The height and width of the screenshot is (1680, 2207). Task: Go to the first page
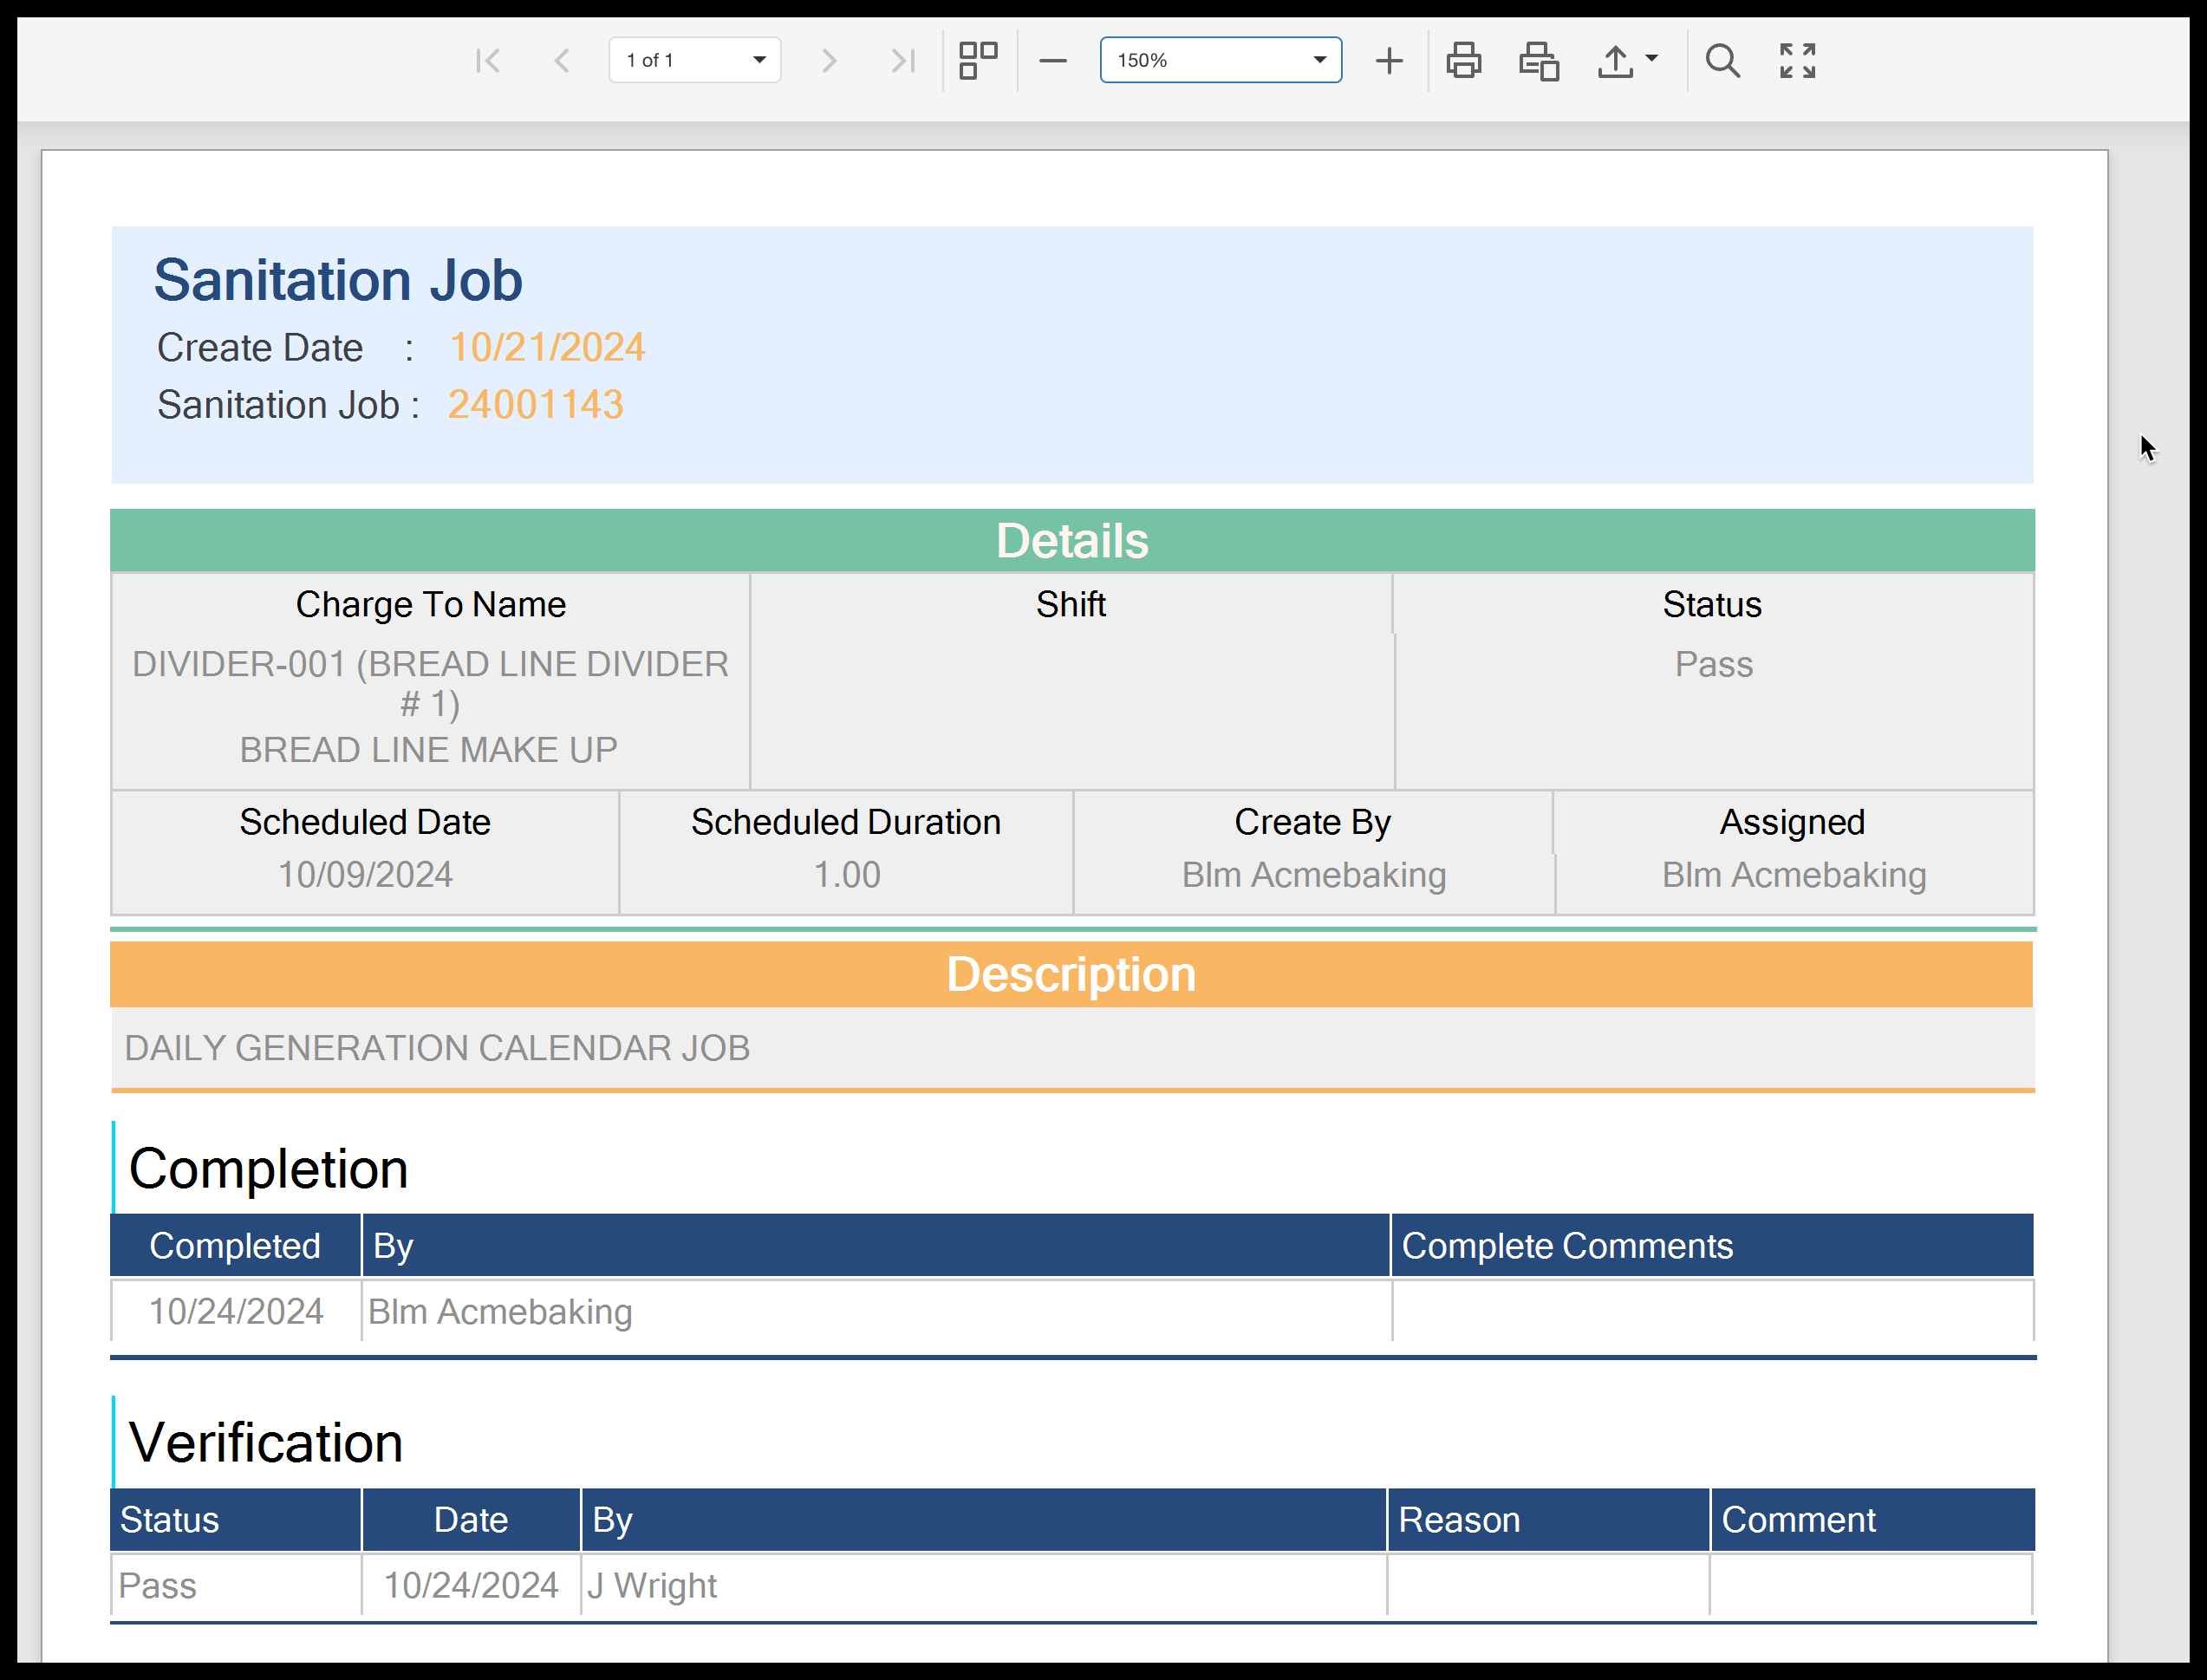point(488,61)
